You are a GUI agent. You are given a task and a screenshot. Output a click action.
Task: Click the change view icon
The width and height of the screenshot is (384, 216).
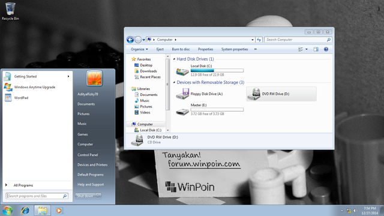[x=301, y=49]
